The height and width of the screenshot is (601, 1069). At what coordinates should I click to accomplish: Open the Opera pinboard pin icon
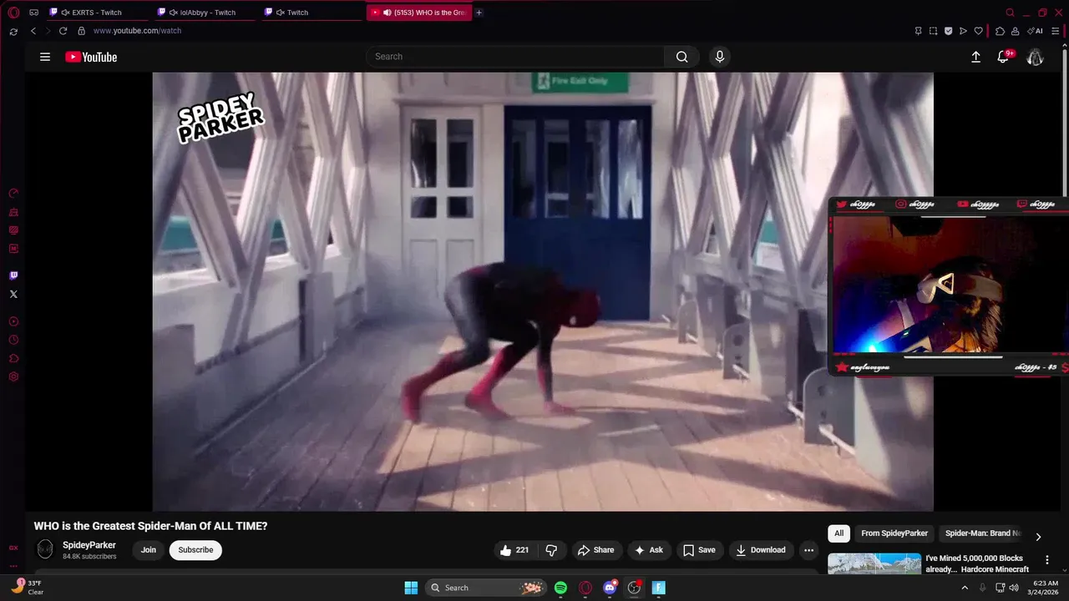pos(918,31)
